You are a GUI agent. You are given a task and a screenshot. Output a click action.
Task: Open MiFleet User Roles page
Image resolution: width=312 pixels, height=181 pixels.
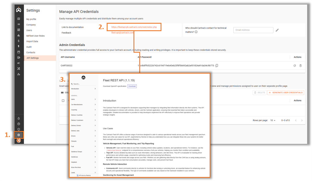point(35,36)
